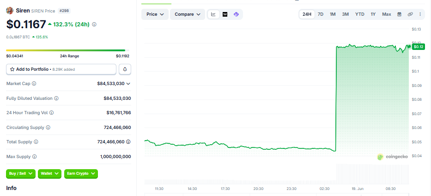
Task: Click the Siren coin avatar icon
Action: 10,11
